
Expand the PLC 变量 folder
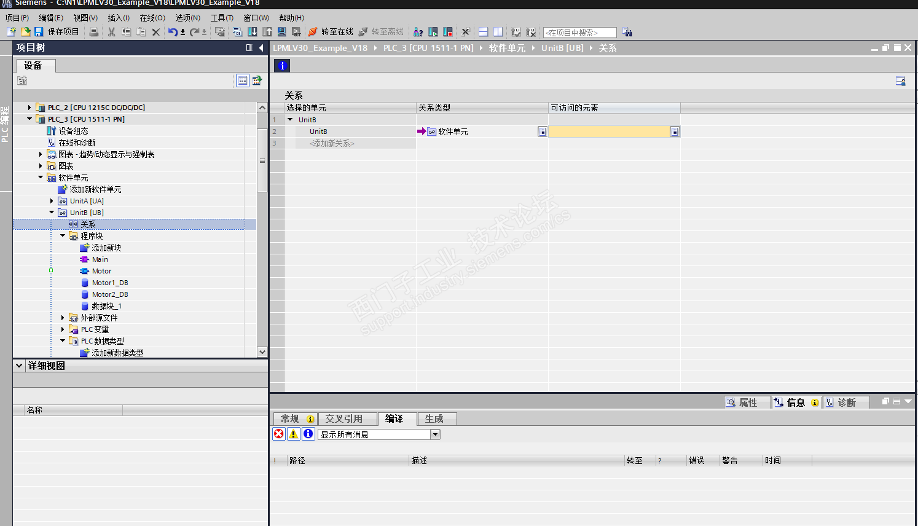tap(63, 329)
